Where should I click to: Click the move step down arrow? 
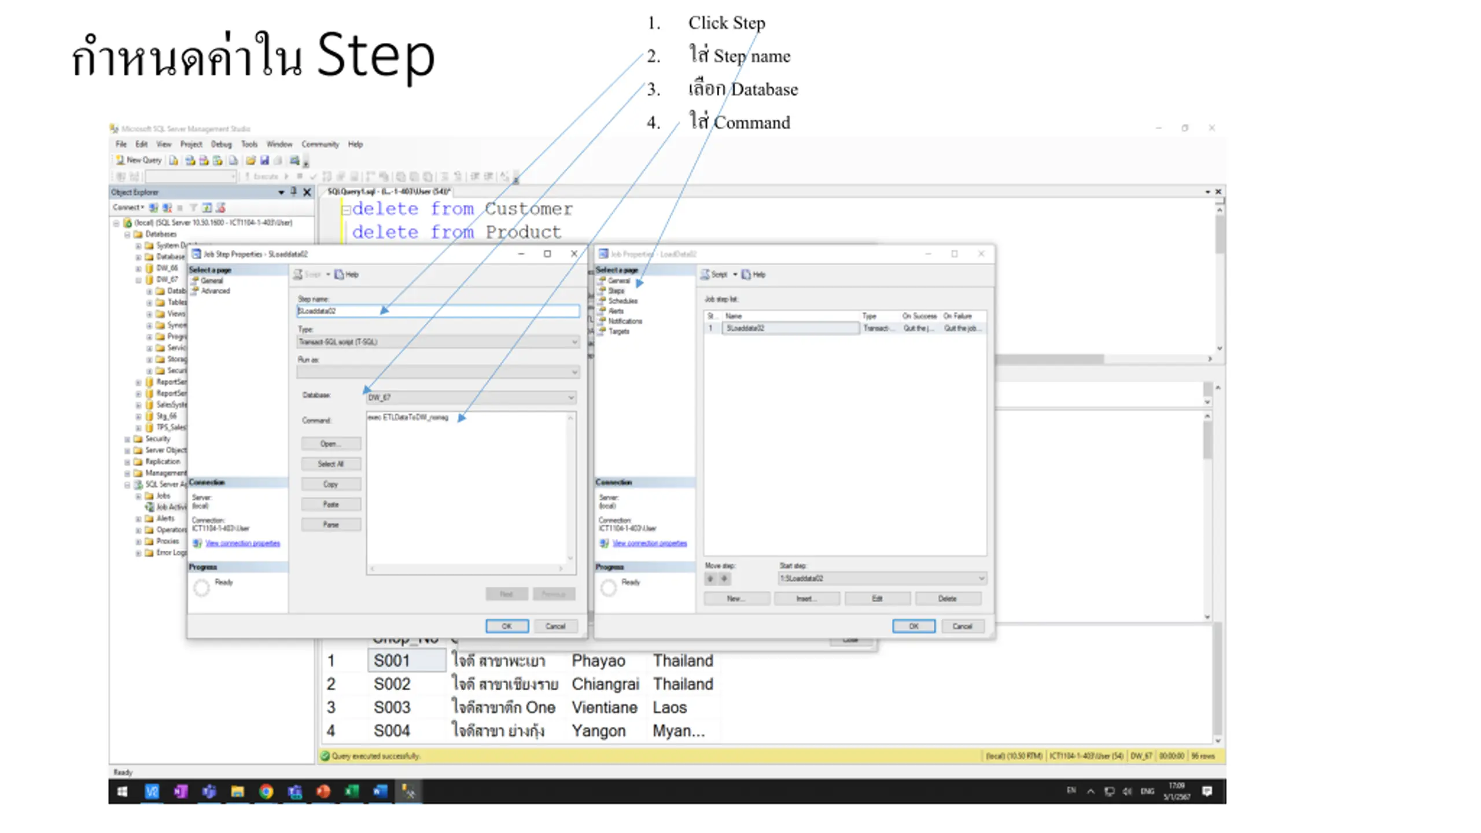(x=724, y=578)
